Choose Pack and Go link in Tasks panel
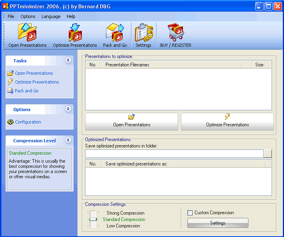Image resolution: width=284 pixels, height=237 pixels. (27, 91)
